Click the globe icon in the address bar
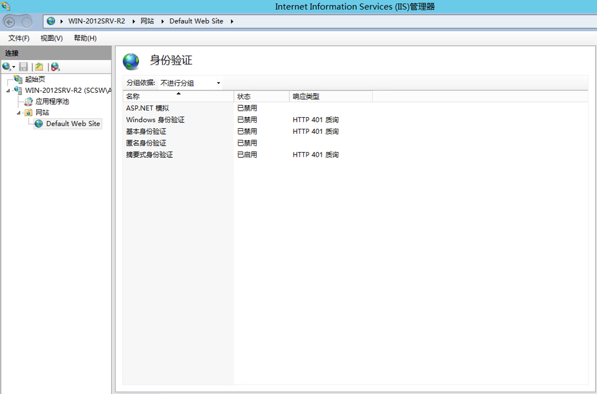Screen dimensions: 597x394 [51, 21]
